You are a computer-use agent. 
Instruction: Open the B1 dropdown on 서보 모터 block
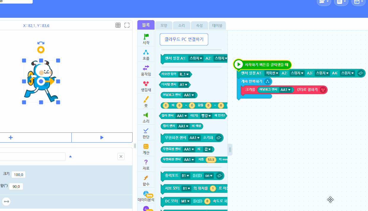pyautogui.click(x=186, y=188)
